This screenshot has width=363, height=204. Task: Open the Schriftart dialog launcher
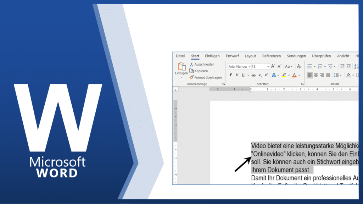pos(302,84)
